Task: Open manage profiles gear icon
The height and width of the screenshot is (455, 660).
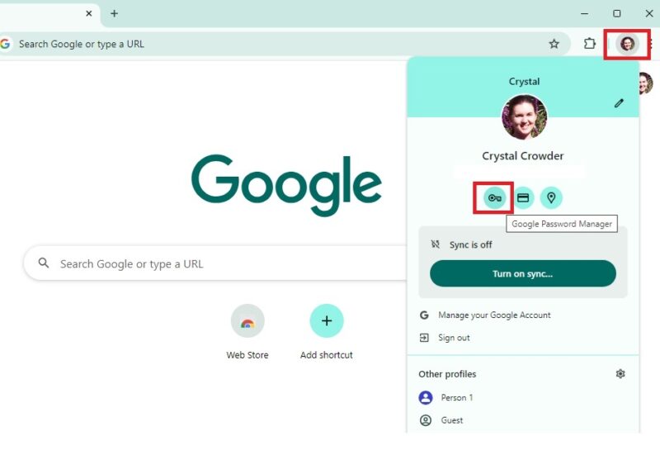Action: coord(620,374)
